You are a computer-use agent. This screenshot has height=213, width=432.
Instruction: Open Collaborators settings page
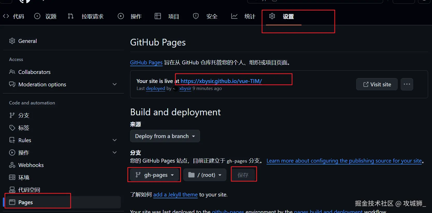click(63, 72)
